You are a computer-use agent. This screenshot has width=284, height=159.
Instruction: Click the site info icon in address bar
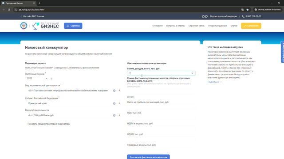(x=16, y=10)
